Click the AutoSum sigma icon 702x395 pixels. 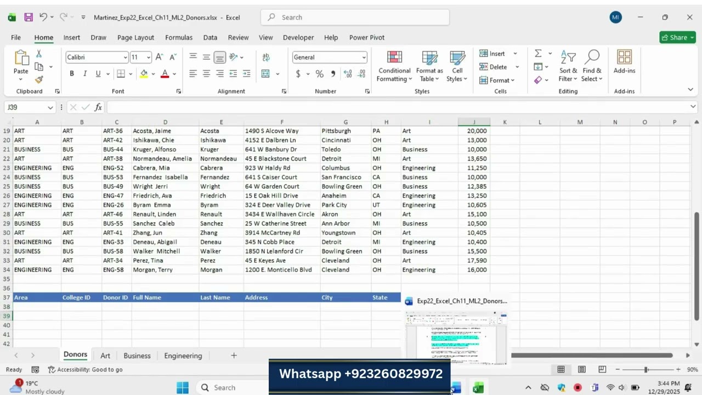coord(538,53)
